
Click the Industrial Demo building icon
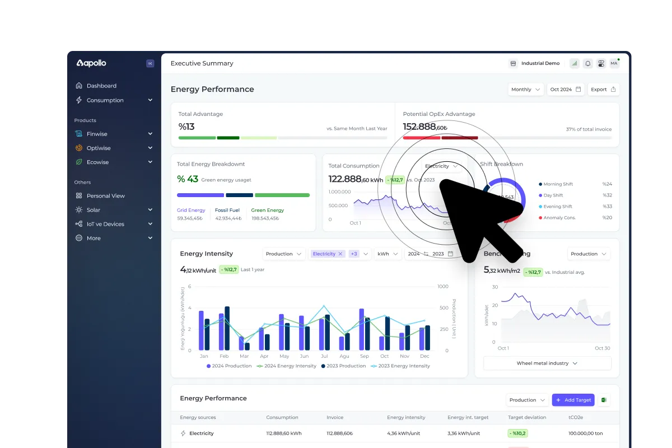(513, 64)
